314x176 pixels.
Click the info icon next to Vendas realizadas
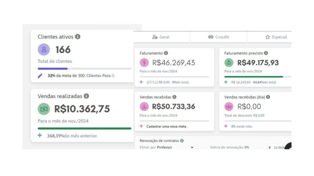(86, 96)
